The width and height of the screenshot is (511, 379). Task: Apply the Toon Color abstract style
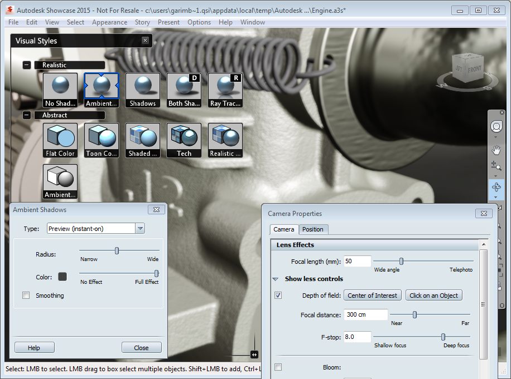point(102,140)
